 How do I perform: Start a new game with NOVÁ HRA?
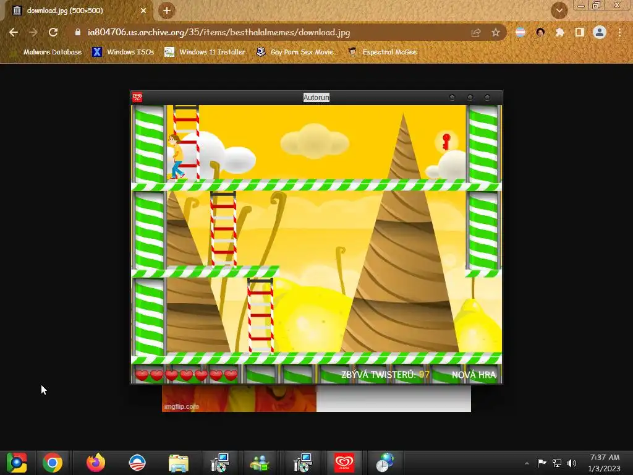(x=474, y=375)
